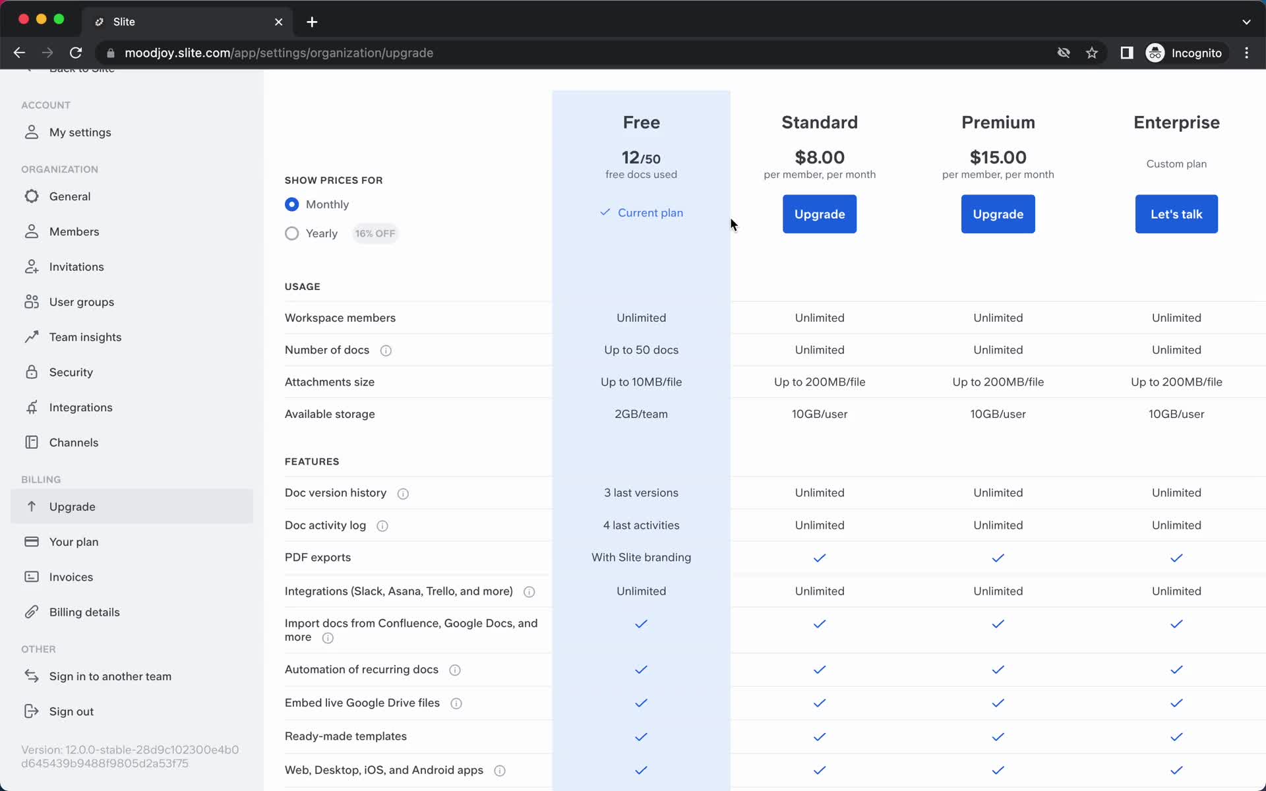Click the '12/50' free docs used text
This screenshot has height=791, width=1266.
641,158
